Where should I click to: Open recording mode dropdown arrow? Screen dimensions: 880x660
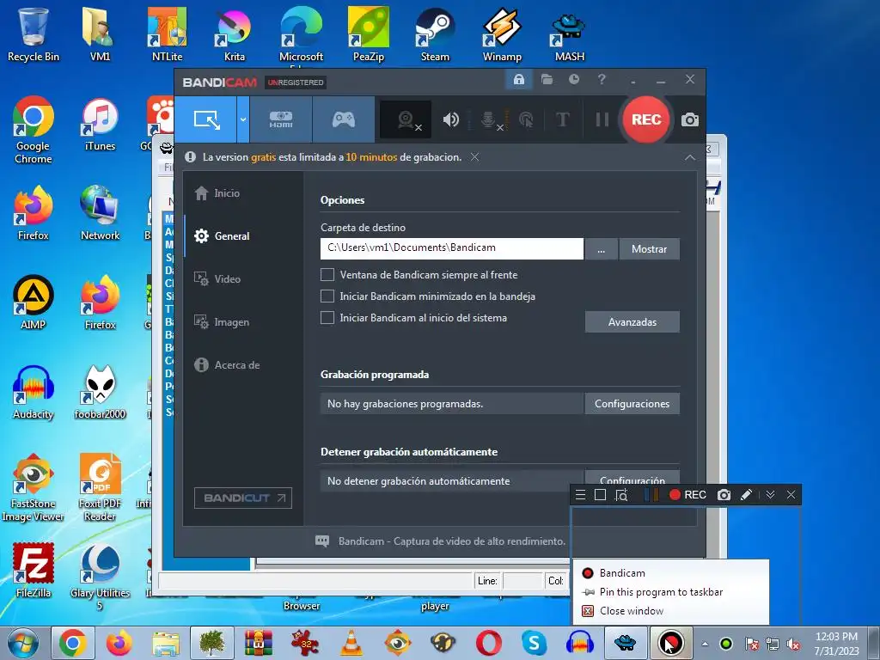pyautogui.click(x=243, y=119)
